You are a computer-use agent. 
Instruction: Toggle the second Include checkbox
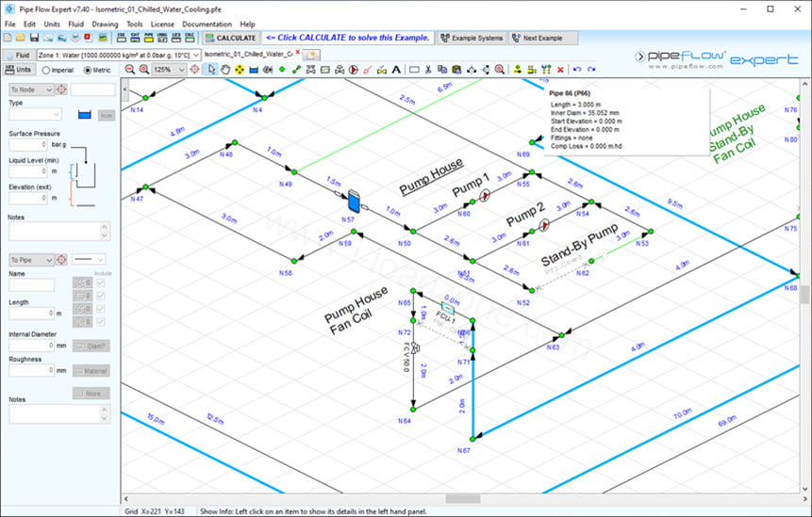[101, 296]
